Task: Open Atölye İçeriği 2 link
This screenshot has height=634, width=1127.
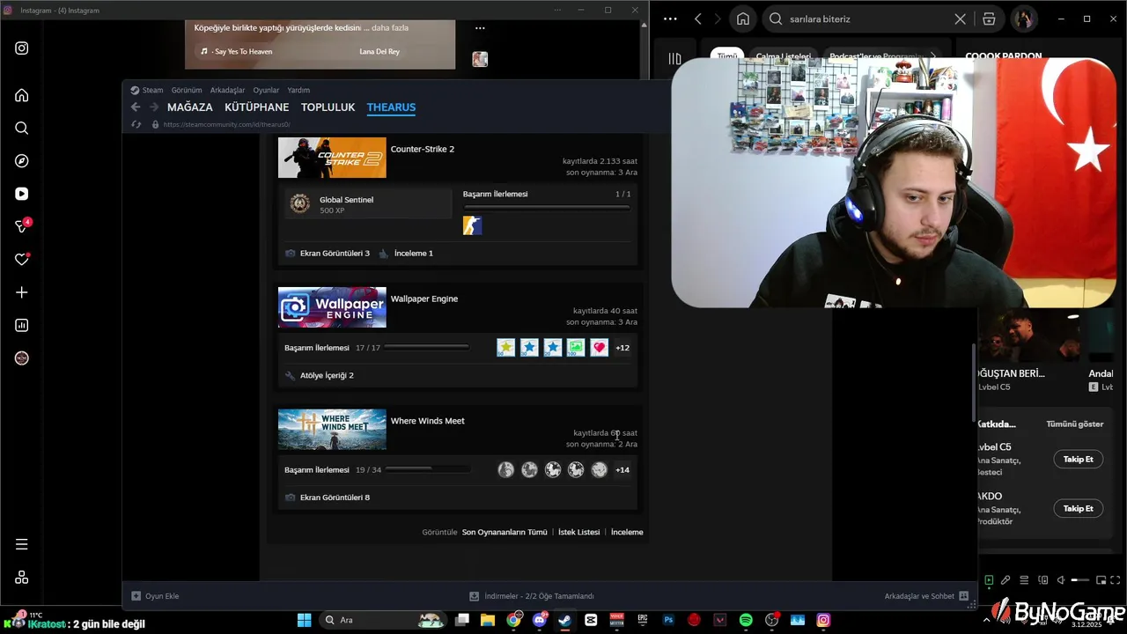Action: (320, 375)
